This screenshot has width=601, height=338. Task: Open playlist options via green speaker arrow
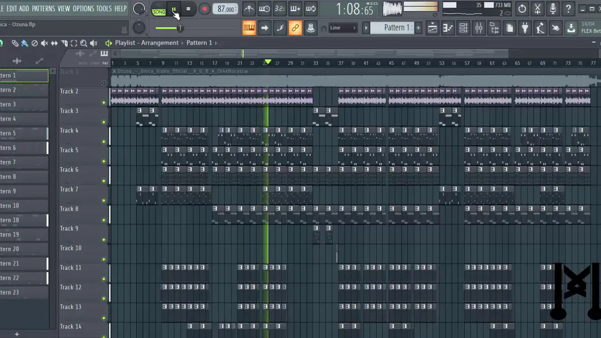tap(108, 43)
